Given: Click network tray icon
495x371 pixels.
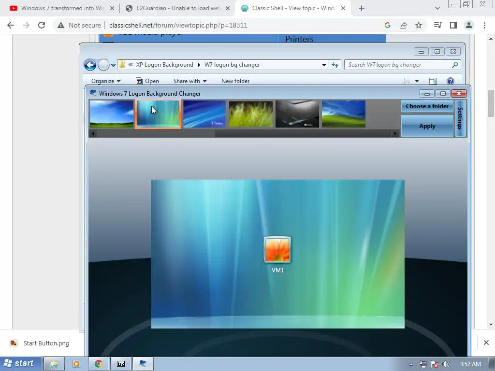Looking at the screenshot, I should (x=422, y=364).
